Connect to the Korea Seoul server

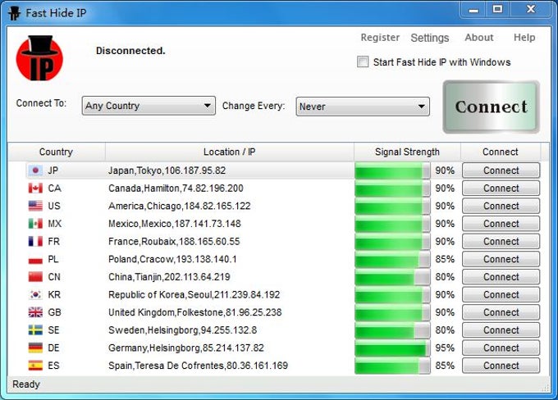pos(501,295)
